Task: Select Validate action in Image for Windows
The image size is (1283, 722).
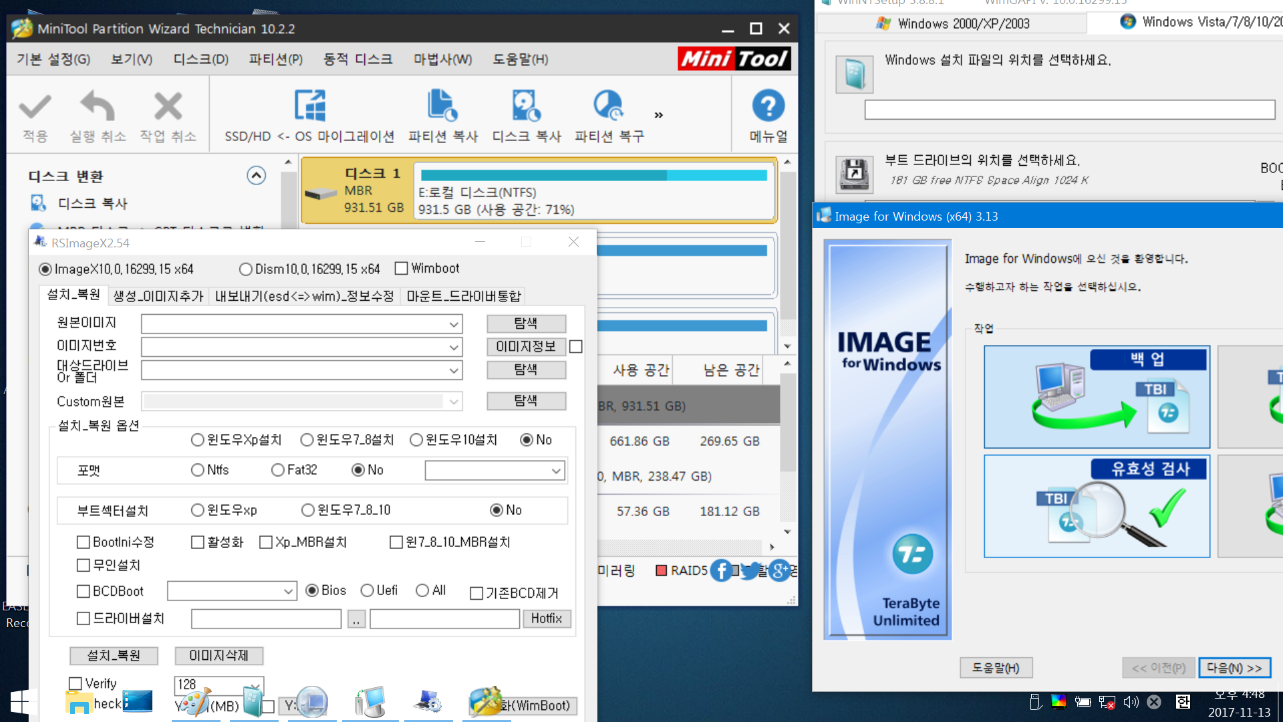Action: pos(1097,506)
